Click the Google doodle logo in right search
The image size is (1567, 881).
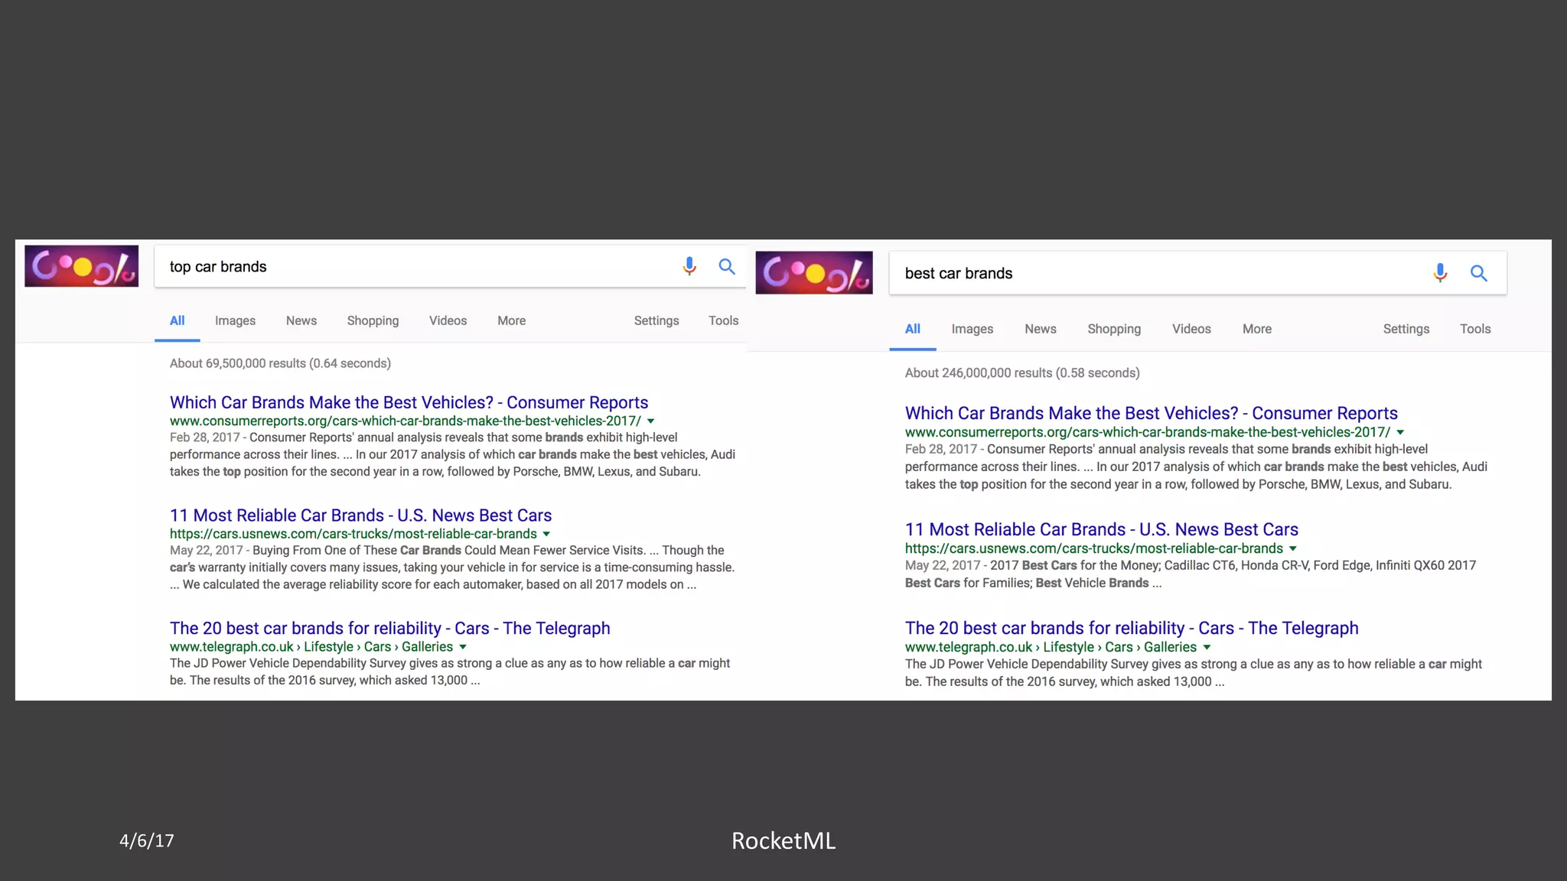point(814,273)
